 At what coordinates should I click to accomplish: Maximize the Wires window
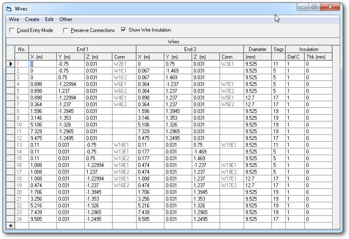pyautogui.click(x=314, y=7)
